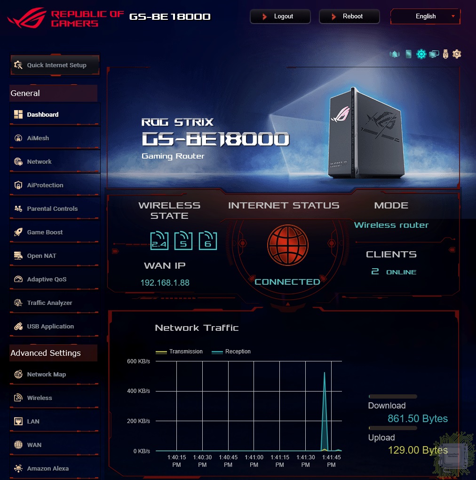Open the Dashboard page
The image size is (476, 480).
[55, 114]
